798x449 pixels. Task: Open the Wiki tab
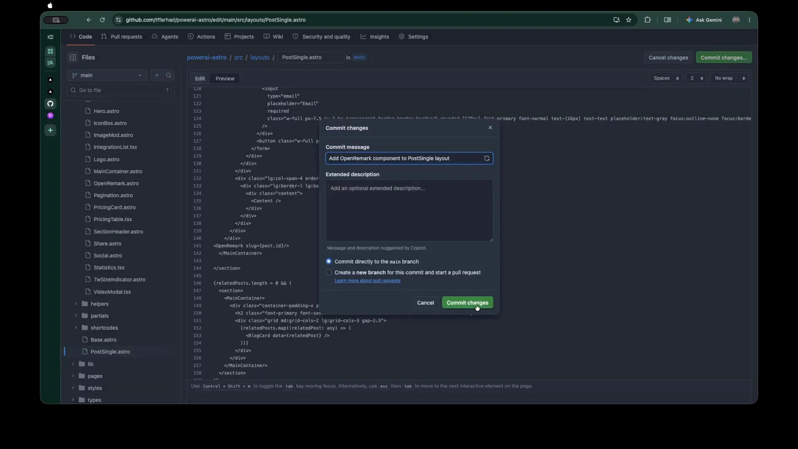coord(273,37)
